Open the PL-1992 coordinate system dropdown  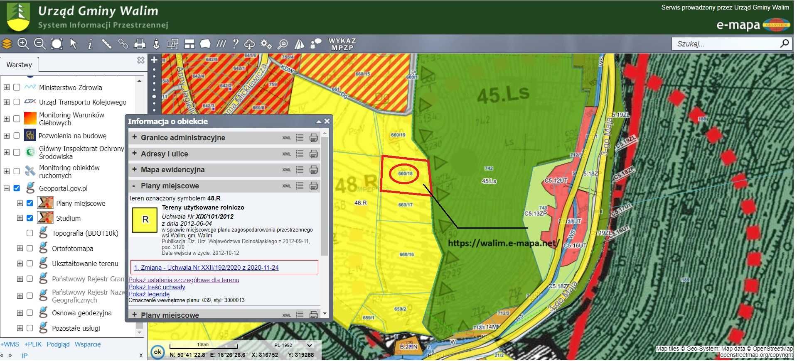point(309,345)
